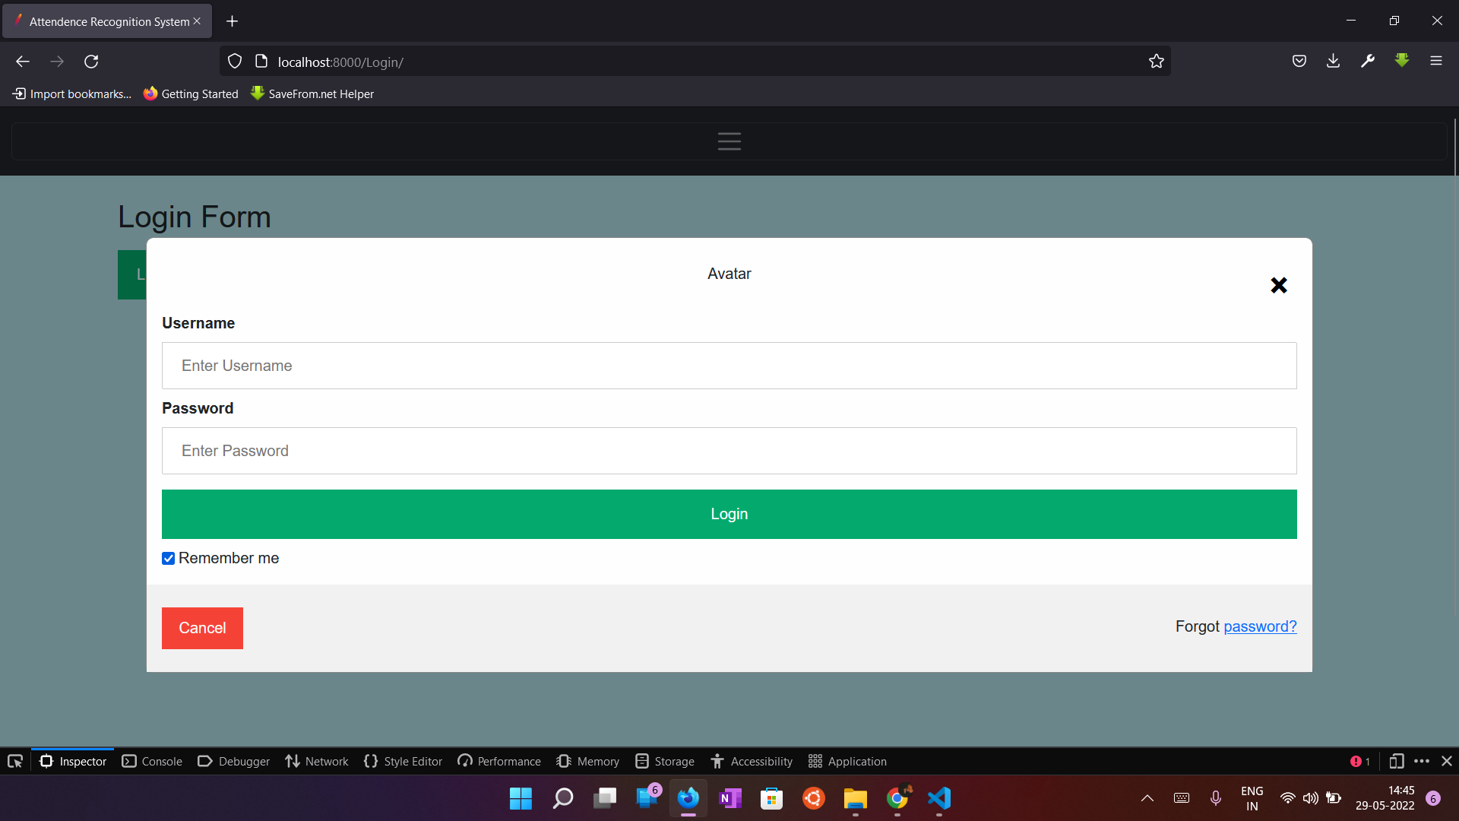
Task: Click inside the Enter Username field
Action: (729, 366)
